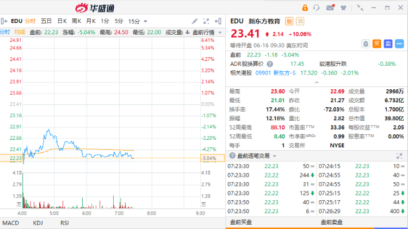Switch to 1分 chart tab
The image size is (408, 229).
[x=105, y=21]
